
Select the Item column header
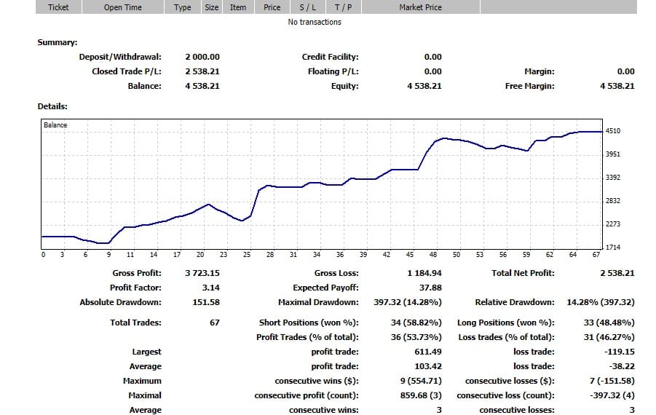coord(238,7)
